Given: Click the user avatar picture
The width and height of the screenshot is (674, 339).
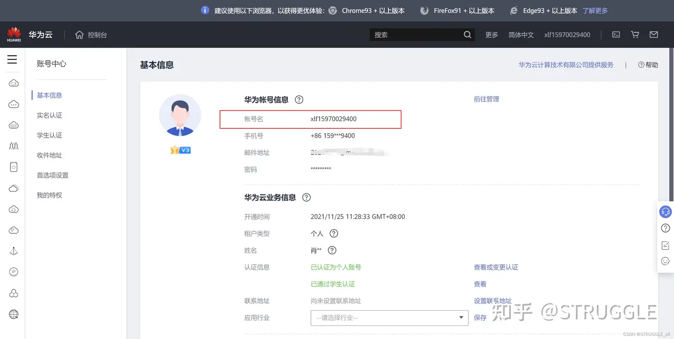Looking at the screenshot, I should pos(180,115).
